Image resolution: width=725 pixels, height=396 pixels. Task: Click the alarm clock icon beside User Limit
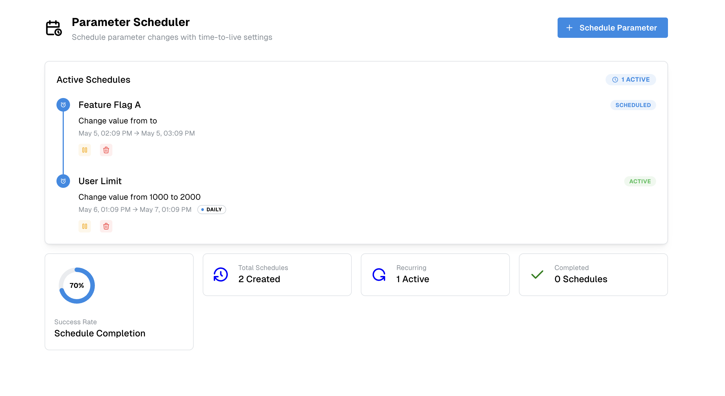[63, 181]
